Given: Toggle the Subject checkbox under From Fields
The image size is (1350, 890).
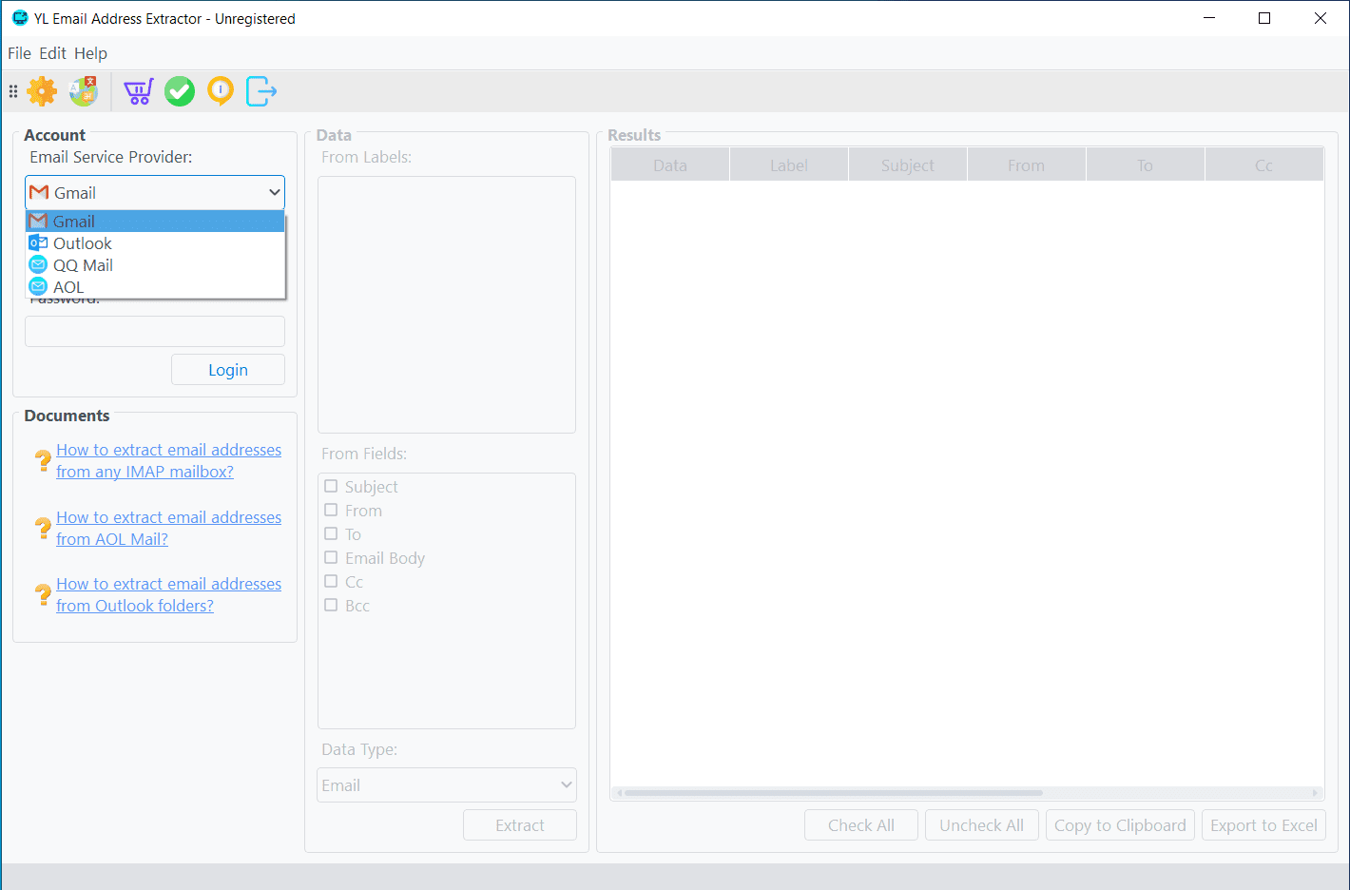Looking at the screenshot, I should (x=331, y=486).
